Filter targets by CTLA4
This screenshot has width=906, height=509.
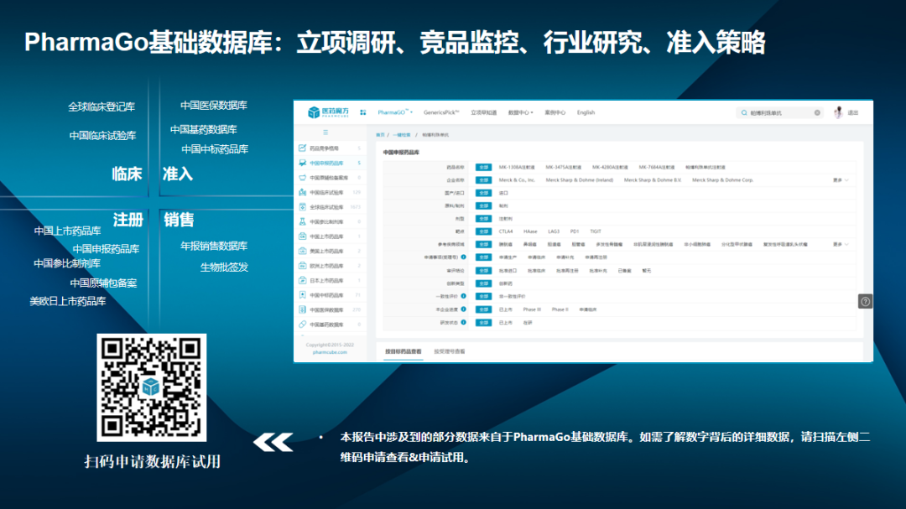(x=506, y=231)
